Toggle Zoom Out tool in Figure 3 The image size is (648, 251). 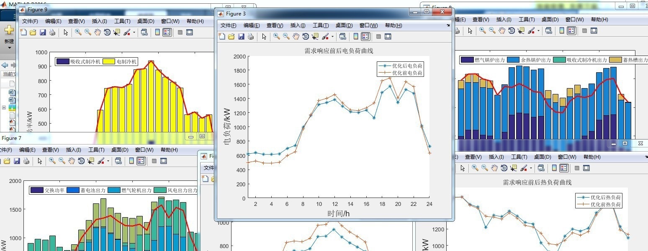[286, 37]
